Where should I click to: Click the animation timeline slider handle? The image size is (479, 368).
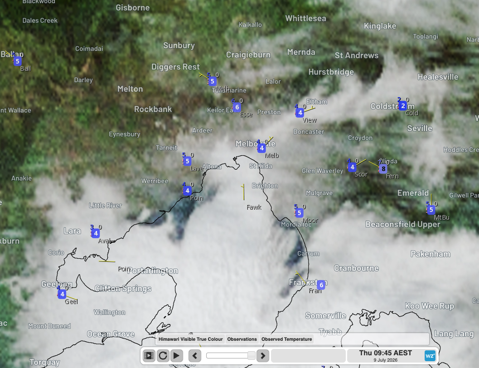[x=251, y=355]
